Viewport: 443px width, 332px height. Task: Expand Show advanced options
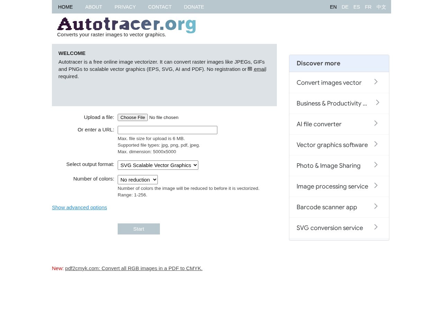(79, 207)
